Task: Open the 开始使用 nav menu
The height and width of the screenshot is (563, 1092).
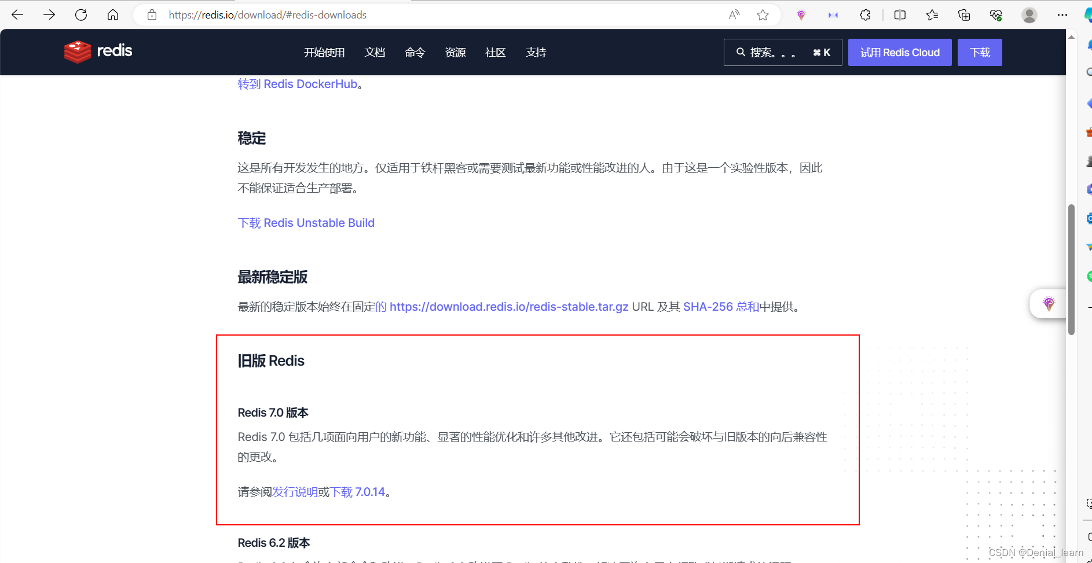Action: (x=324, y=53)
